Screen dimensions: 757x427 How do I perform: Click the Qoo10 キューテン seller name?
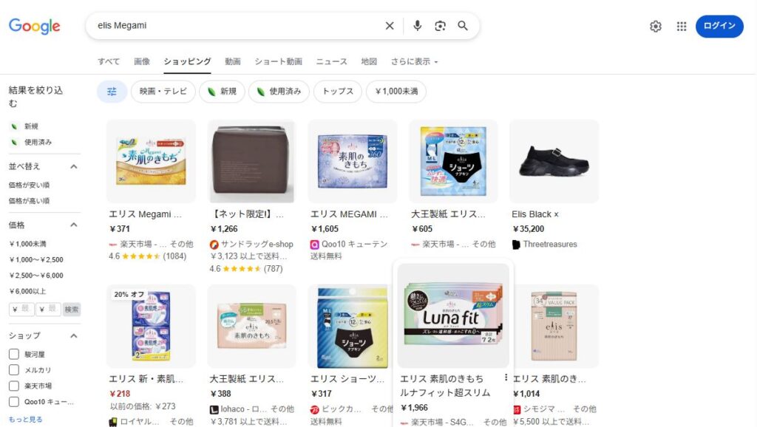pos(354,244)
